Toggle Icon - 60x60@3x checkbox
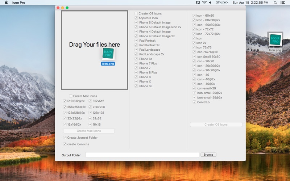The width and height of the screenshot is (290, 181). [x=194, y=25]
